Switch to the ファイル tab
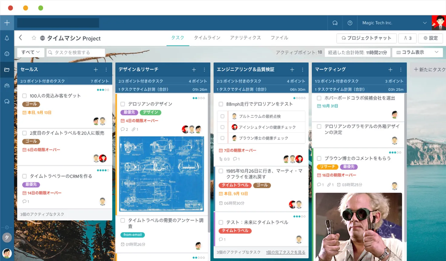Screen dimensions: 446x261 (x=279, y=38)
